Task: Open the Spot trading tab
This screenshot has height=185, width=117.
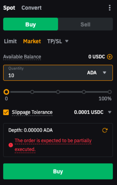Action: point(9,8)
